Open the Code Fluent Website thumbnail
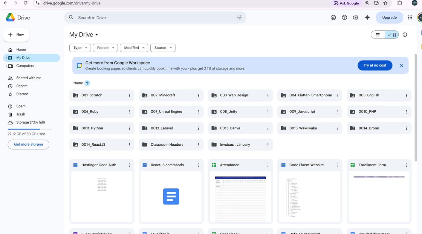The height and width of the screenshot is (234, 422). point(310,196)
